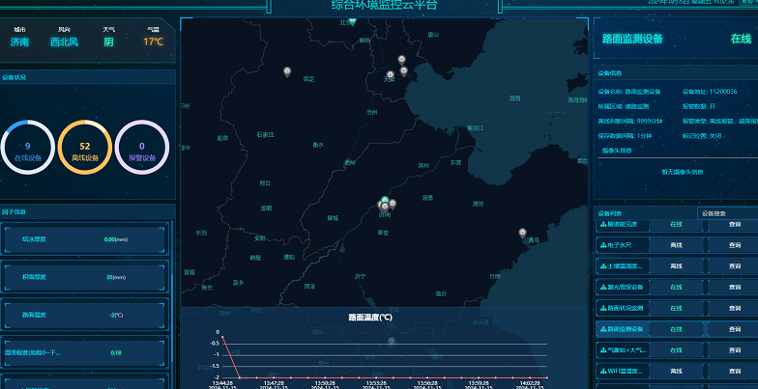Image resolution: width=758 pixels, height=389 pixels.
Task: Click the device icon beside 路面状况监测
Action: [603, 308]
